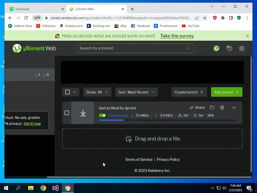Click the Create torrent button

point(189,92)
